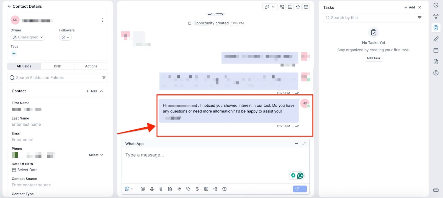Screen dimensions: 443x198
Task: Expand the WhatsApp composer
Action: point(304,144)
